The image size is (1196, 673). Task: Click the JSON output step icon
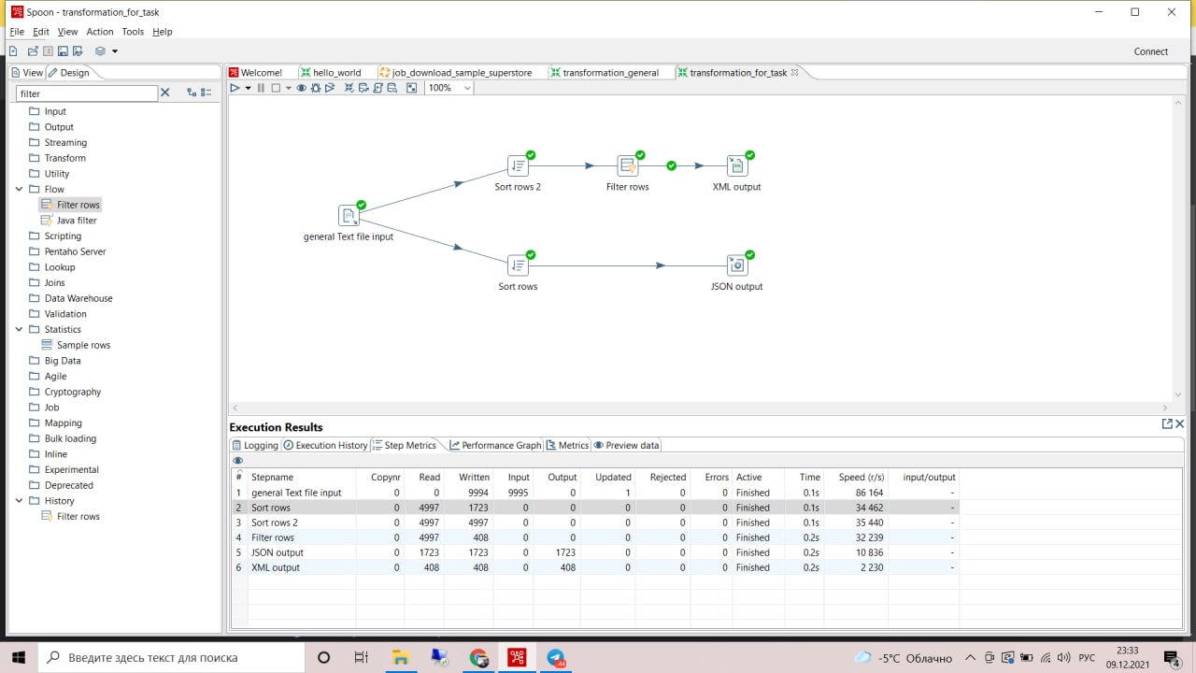tap(737, 265)
